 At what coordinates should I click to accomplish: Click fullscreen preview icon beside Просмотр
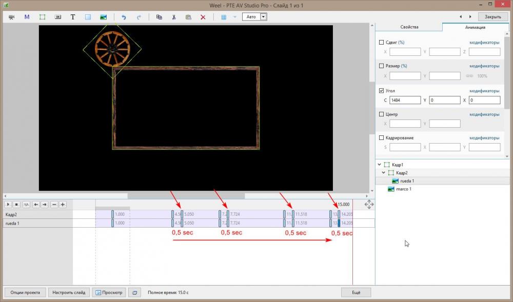tap(134, 293)
